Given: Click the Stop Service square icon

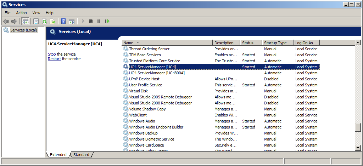Looking at the screenshot, I should (x=91, y=22).
